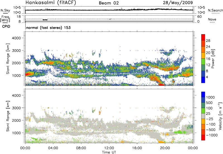This screenshot has width=223, height=154.
Task: Select the 04:00 time tick label
Action: coord(53,148)
